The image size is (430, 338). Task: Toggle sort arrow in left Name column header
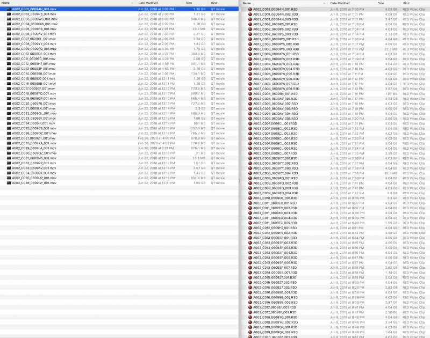point(132,3)
